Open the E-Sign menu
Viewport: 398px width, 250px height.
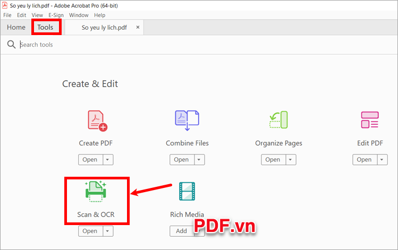click(56, 15)
